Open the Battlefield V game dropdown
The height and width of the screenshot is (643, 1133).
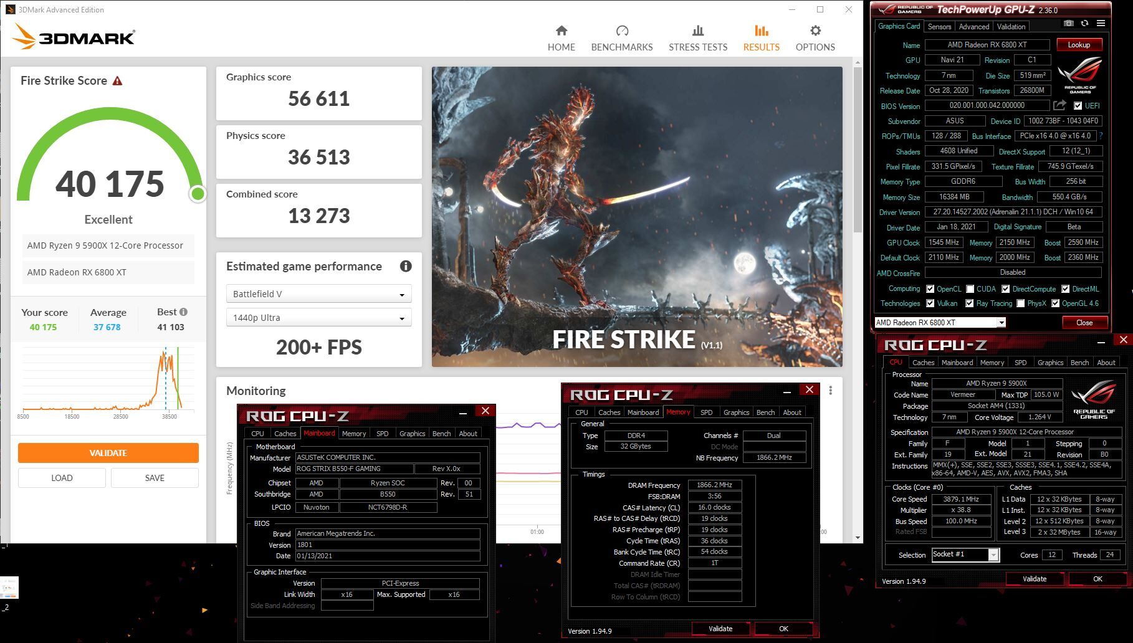[x=318, y=294]
